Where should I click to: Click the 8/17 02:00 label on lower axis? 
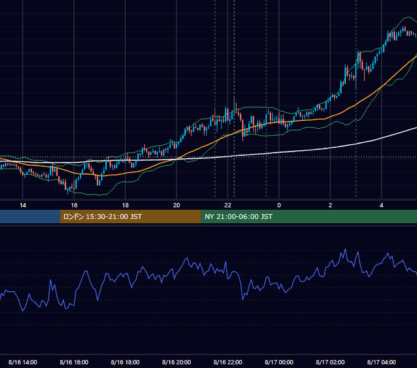coord(330,362)
